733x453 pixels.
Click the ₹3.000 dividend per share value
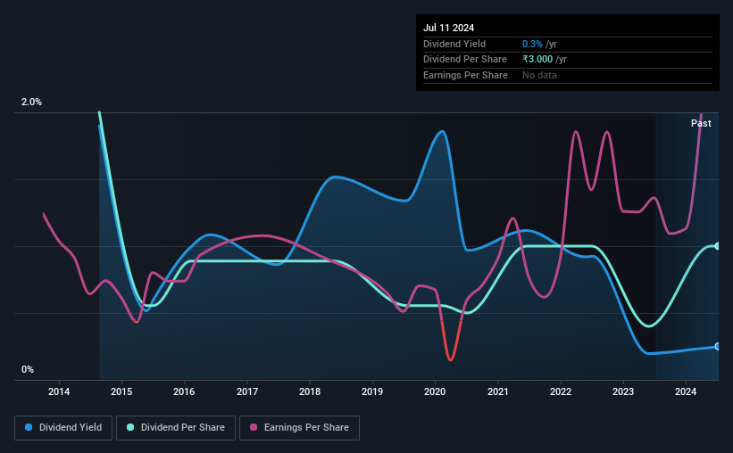pos(537,60)
